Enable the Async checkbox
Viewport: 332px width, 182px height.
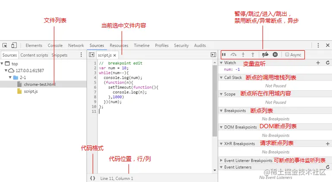[287, 55]
